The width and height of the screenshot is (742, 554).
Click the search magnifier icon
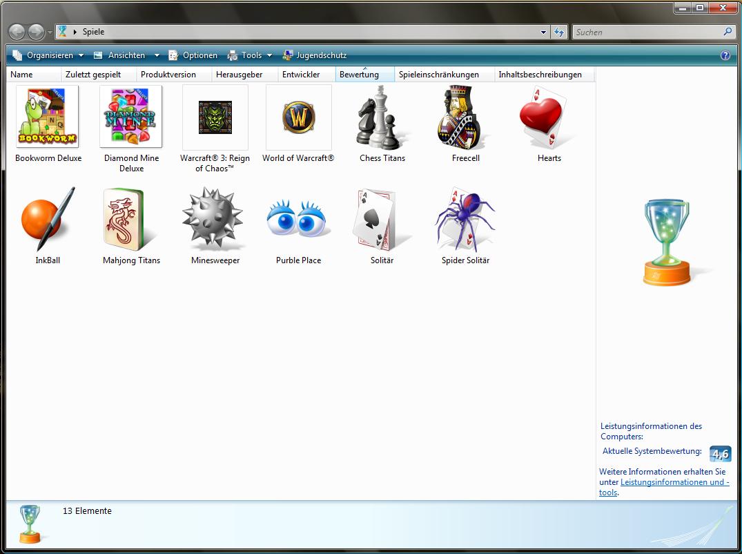click(x=728, y=32)
